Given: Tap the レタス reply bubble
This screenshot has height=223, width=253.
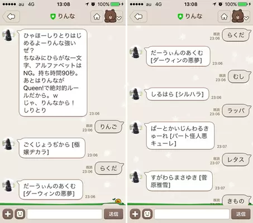Looking at the screenshot, I should click(236, 159).
